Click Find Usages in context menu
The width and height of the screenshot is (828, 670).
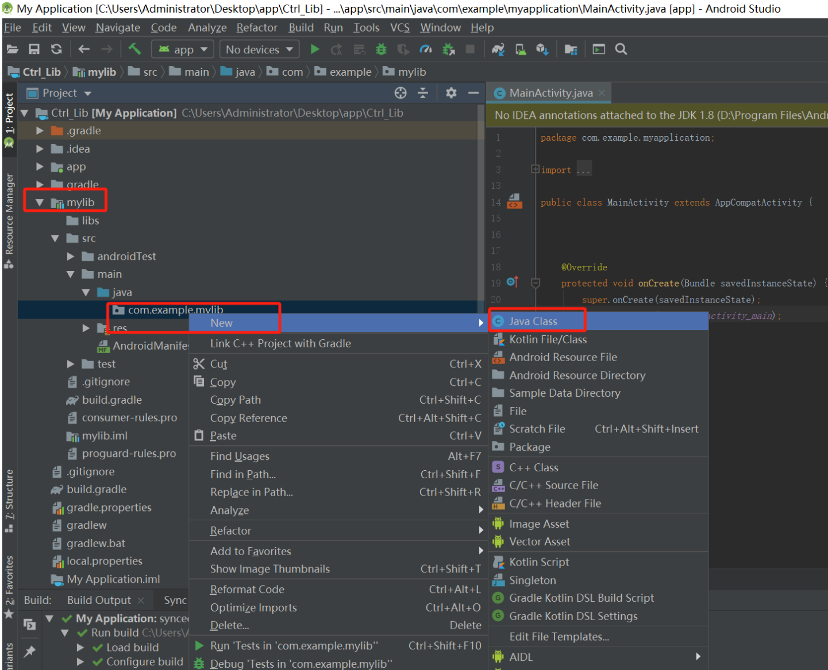pyautogui.click(x=338, y=456)
